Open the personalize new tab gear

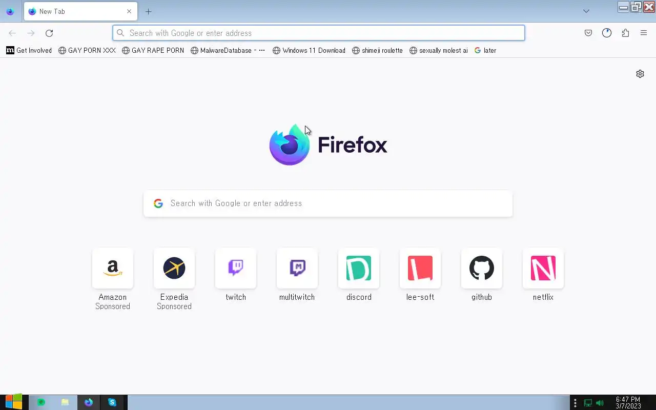pos(640,74)
